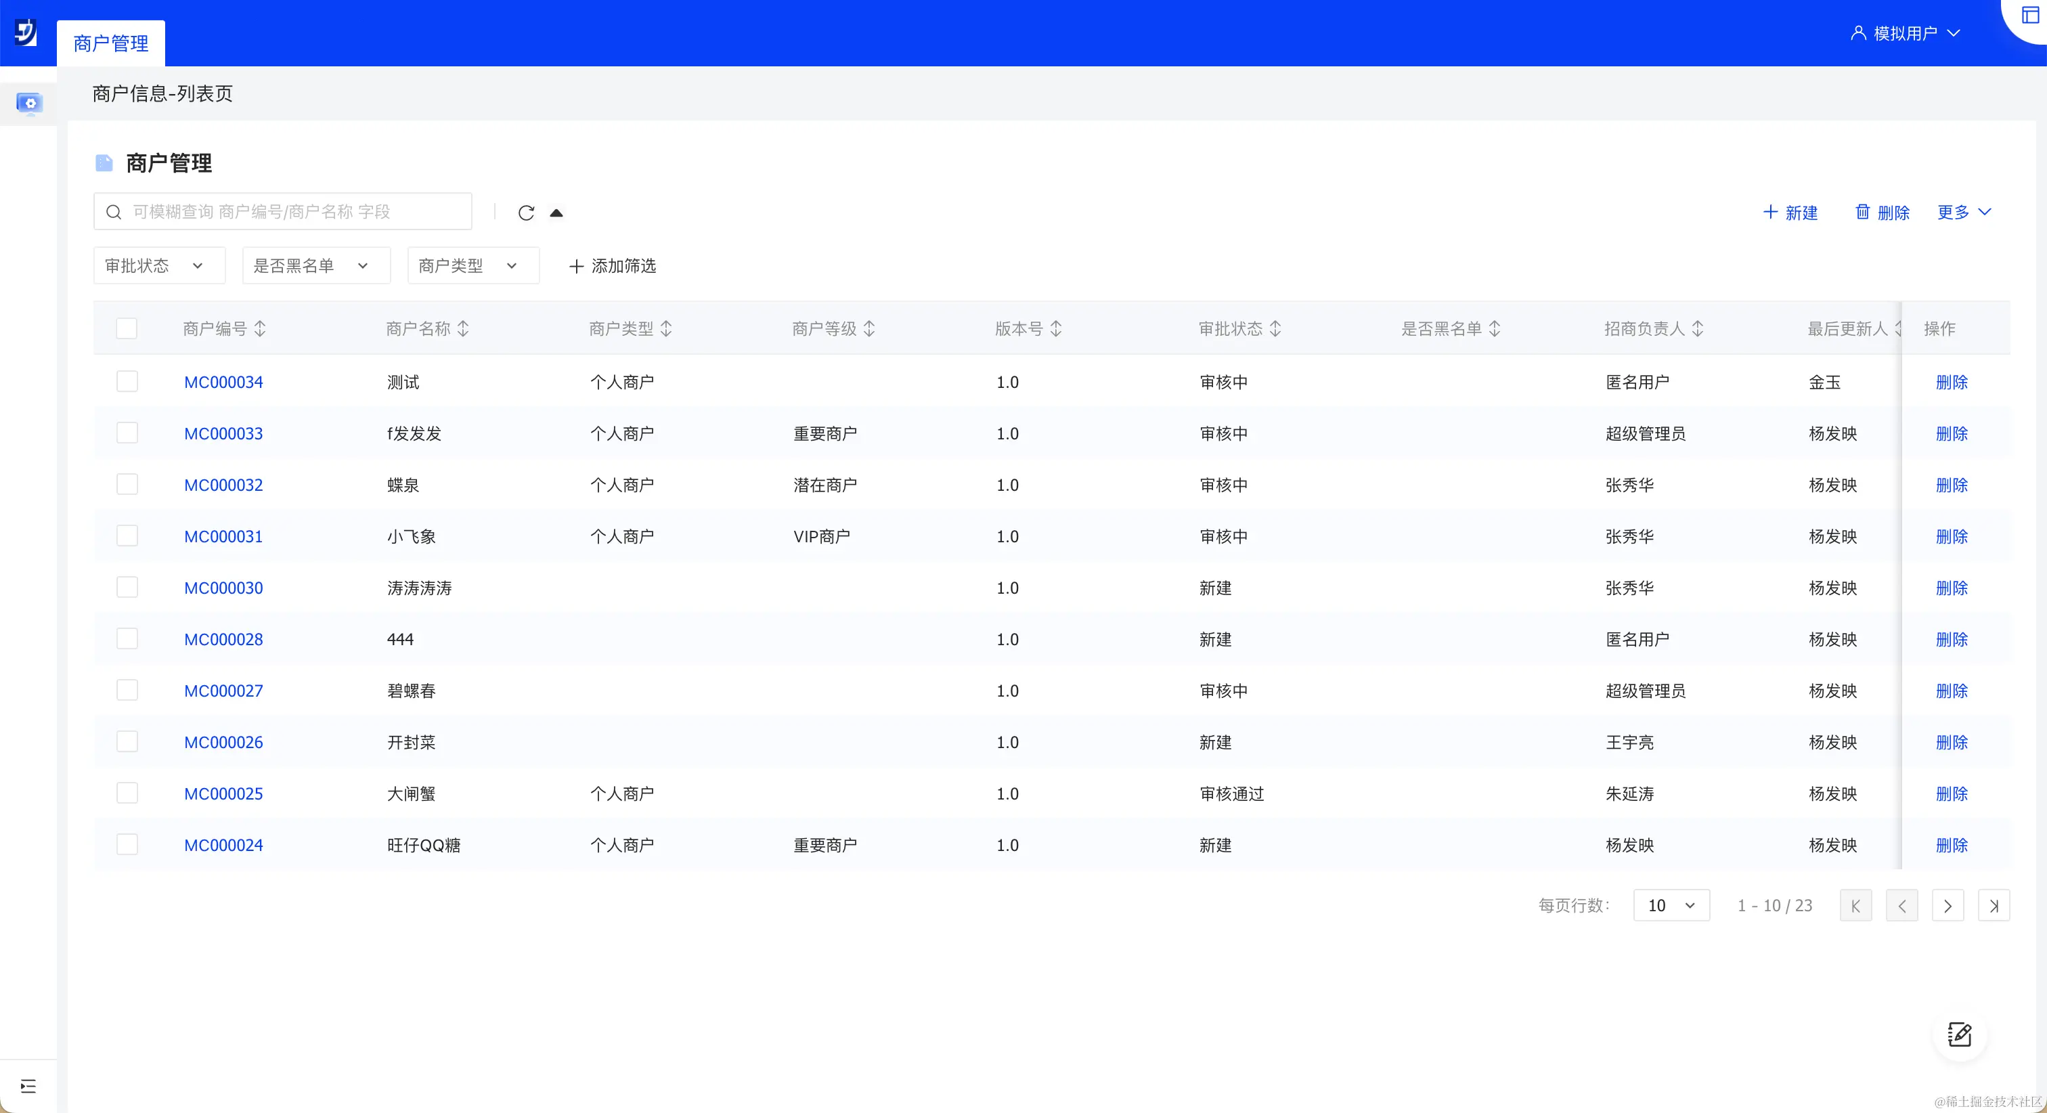Tick the checkbox for row MC000031
The width and height of the screenshot is (2047, 1113).
click(x=127, y=536)
